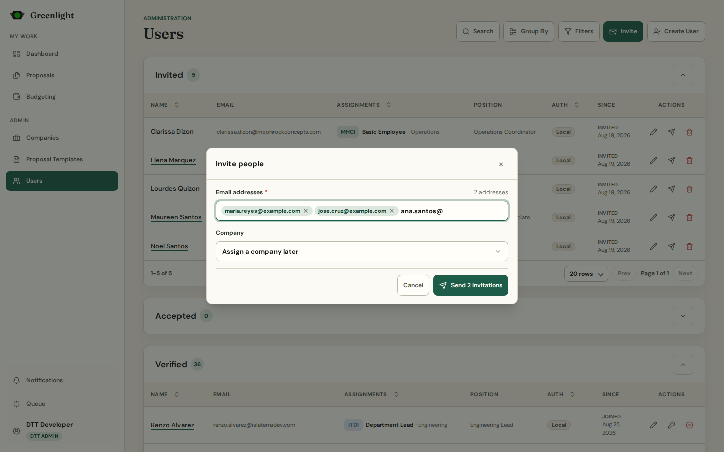Navigate to Companies admin page
Viewport: 724px width, 452px height.
[x=62, y=138]
